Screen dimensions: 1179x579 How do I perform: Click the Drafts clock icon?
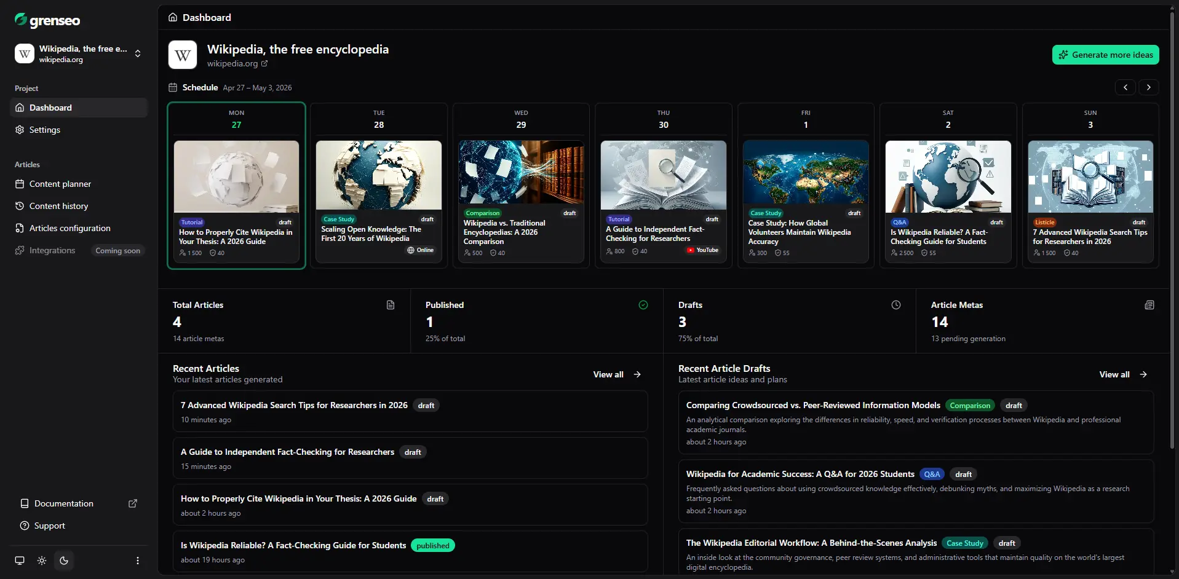click(x=896, y=305)
